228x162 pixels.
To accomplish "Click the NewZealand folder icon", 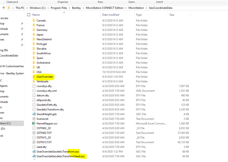I will [34, 39].
